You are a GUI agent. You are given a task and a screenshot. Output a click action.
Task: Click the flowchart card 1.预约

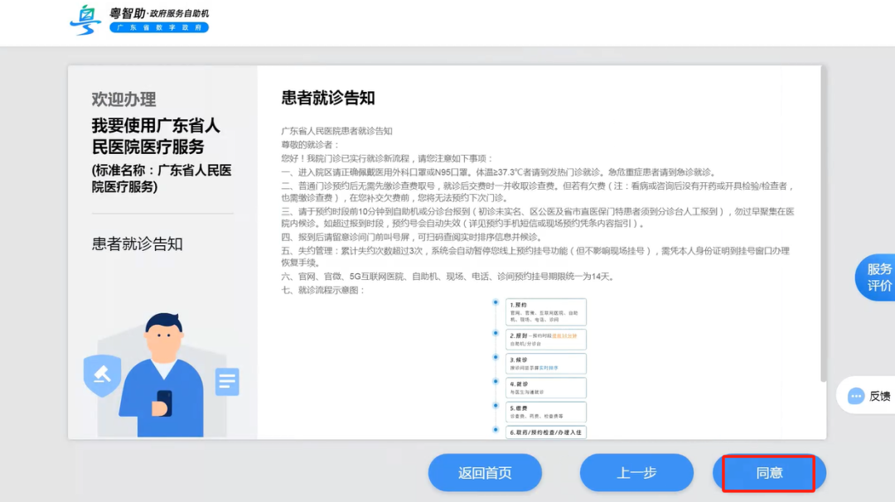pos(547,312)
